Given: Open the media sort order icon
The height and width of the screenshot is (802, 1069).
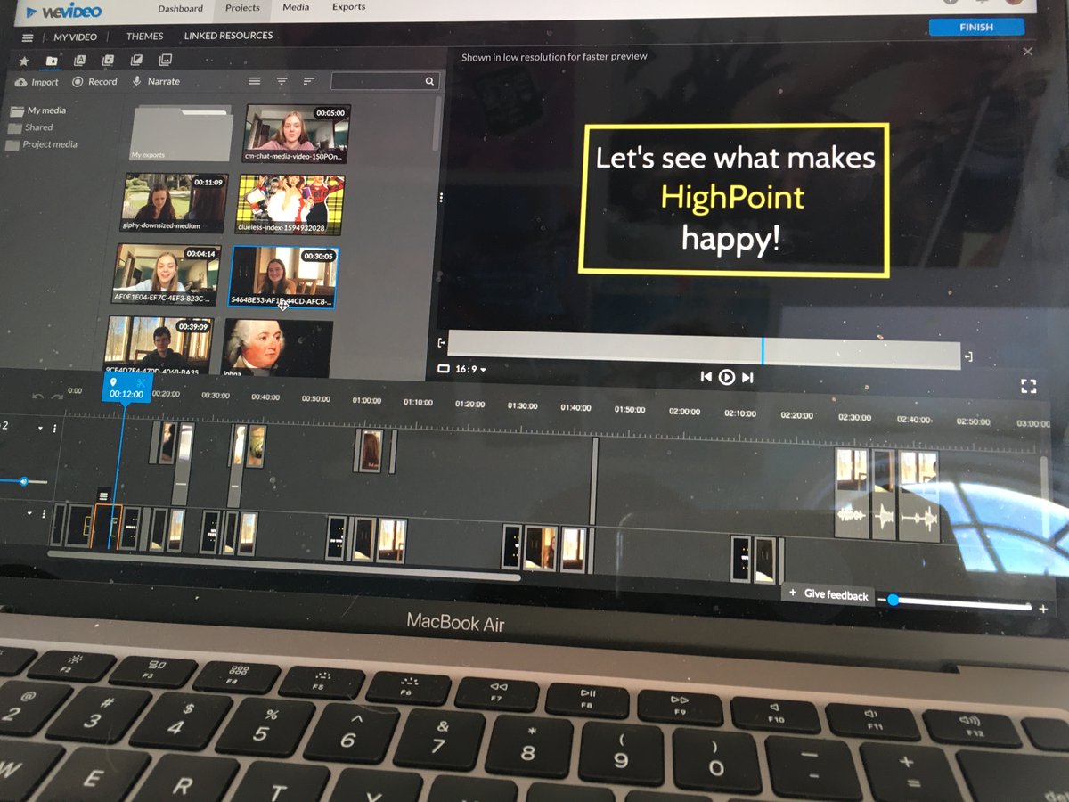Looking at the screenshot, I should (309, 81).
